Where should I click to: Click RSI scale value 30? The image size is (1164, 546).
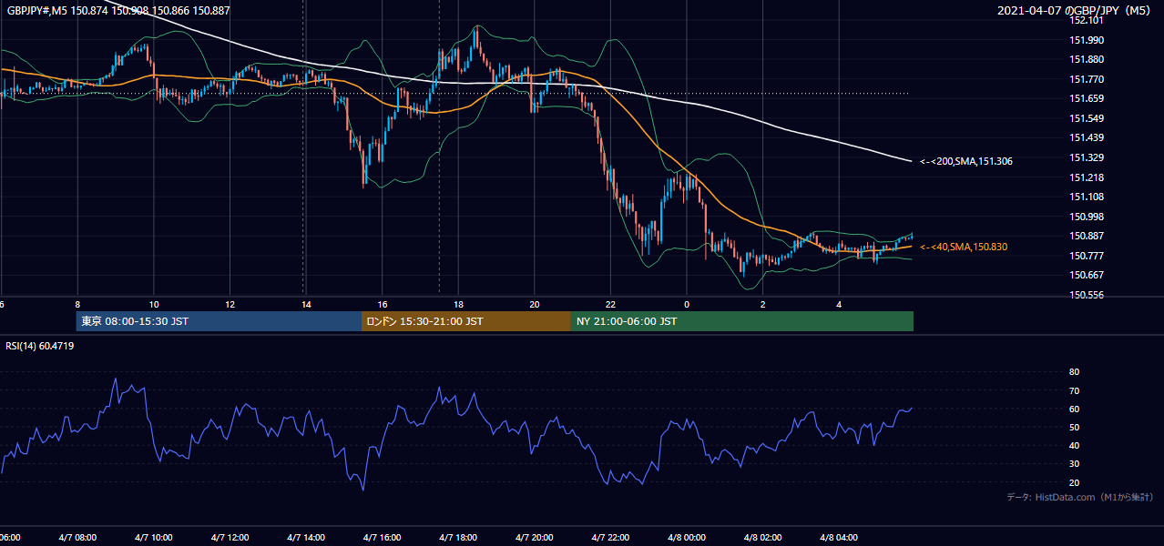pyautogui.click(x=1075, y=464)
